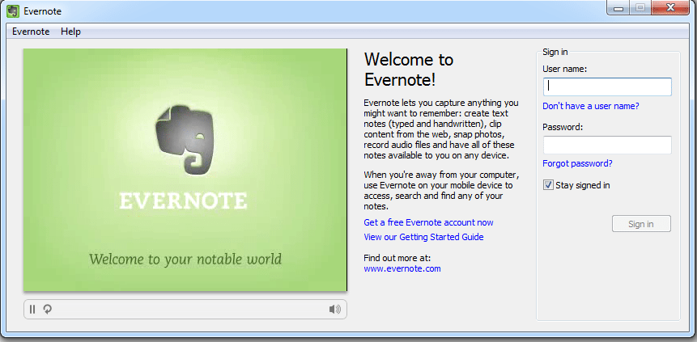The width and height of the screenshot is (697, 342).
Task: Click the "Find out more at:" text
Action: click(x=397, y=258)
